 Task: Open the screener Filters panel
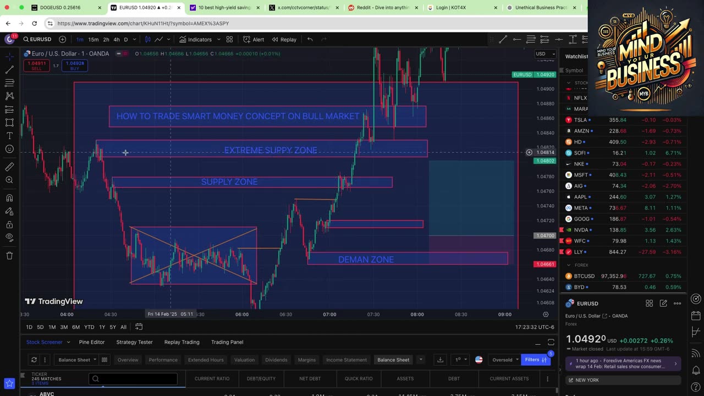536,360
